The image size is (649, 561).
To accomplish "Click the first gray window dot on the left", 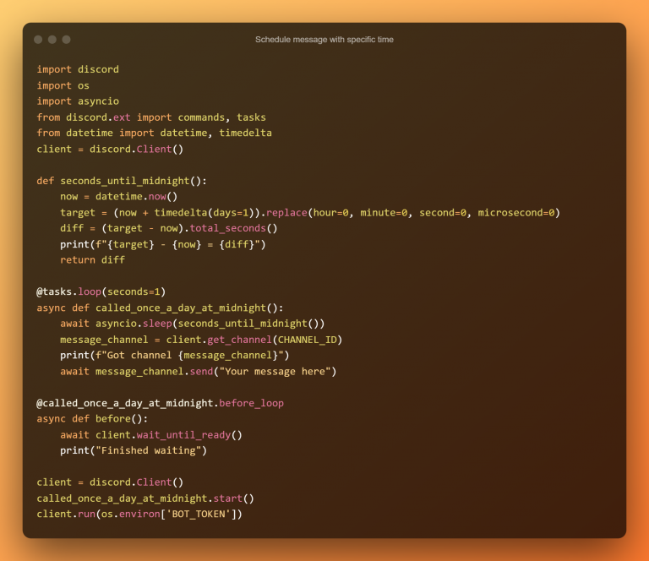I will coord(38,40).
